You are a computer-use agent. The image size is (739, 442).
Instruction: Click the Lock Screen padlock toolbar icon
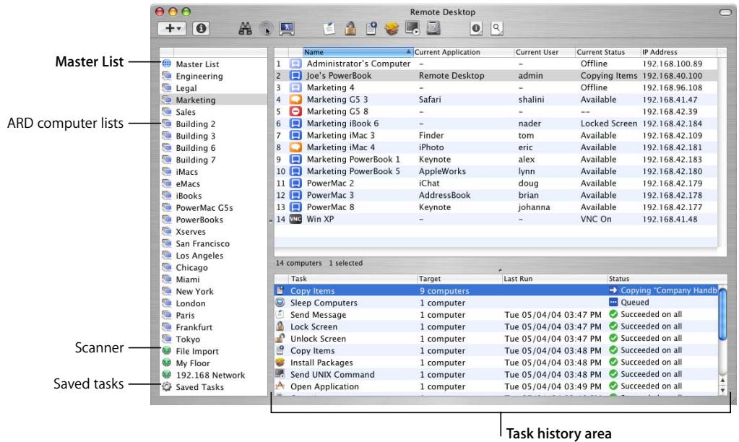pos(350,28)
